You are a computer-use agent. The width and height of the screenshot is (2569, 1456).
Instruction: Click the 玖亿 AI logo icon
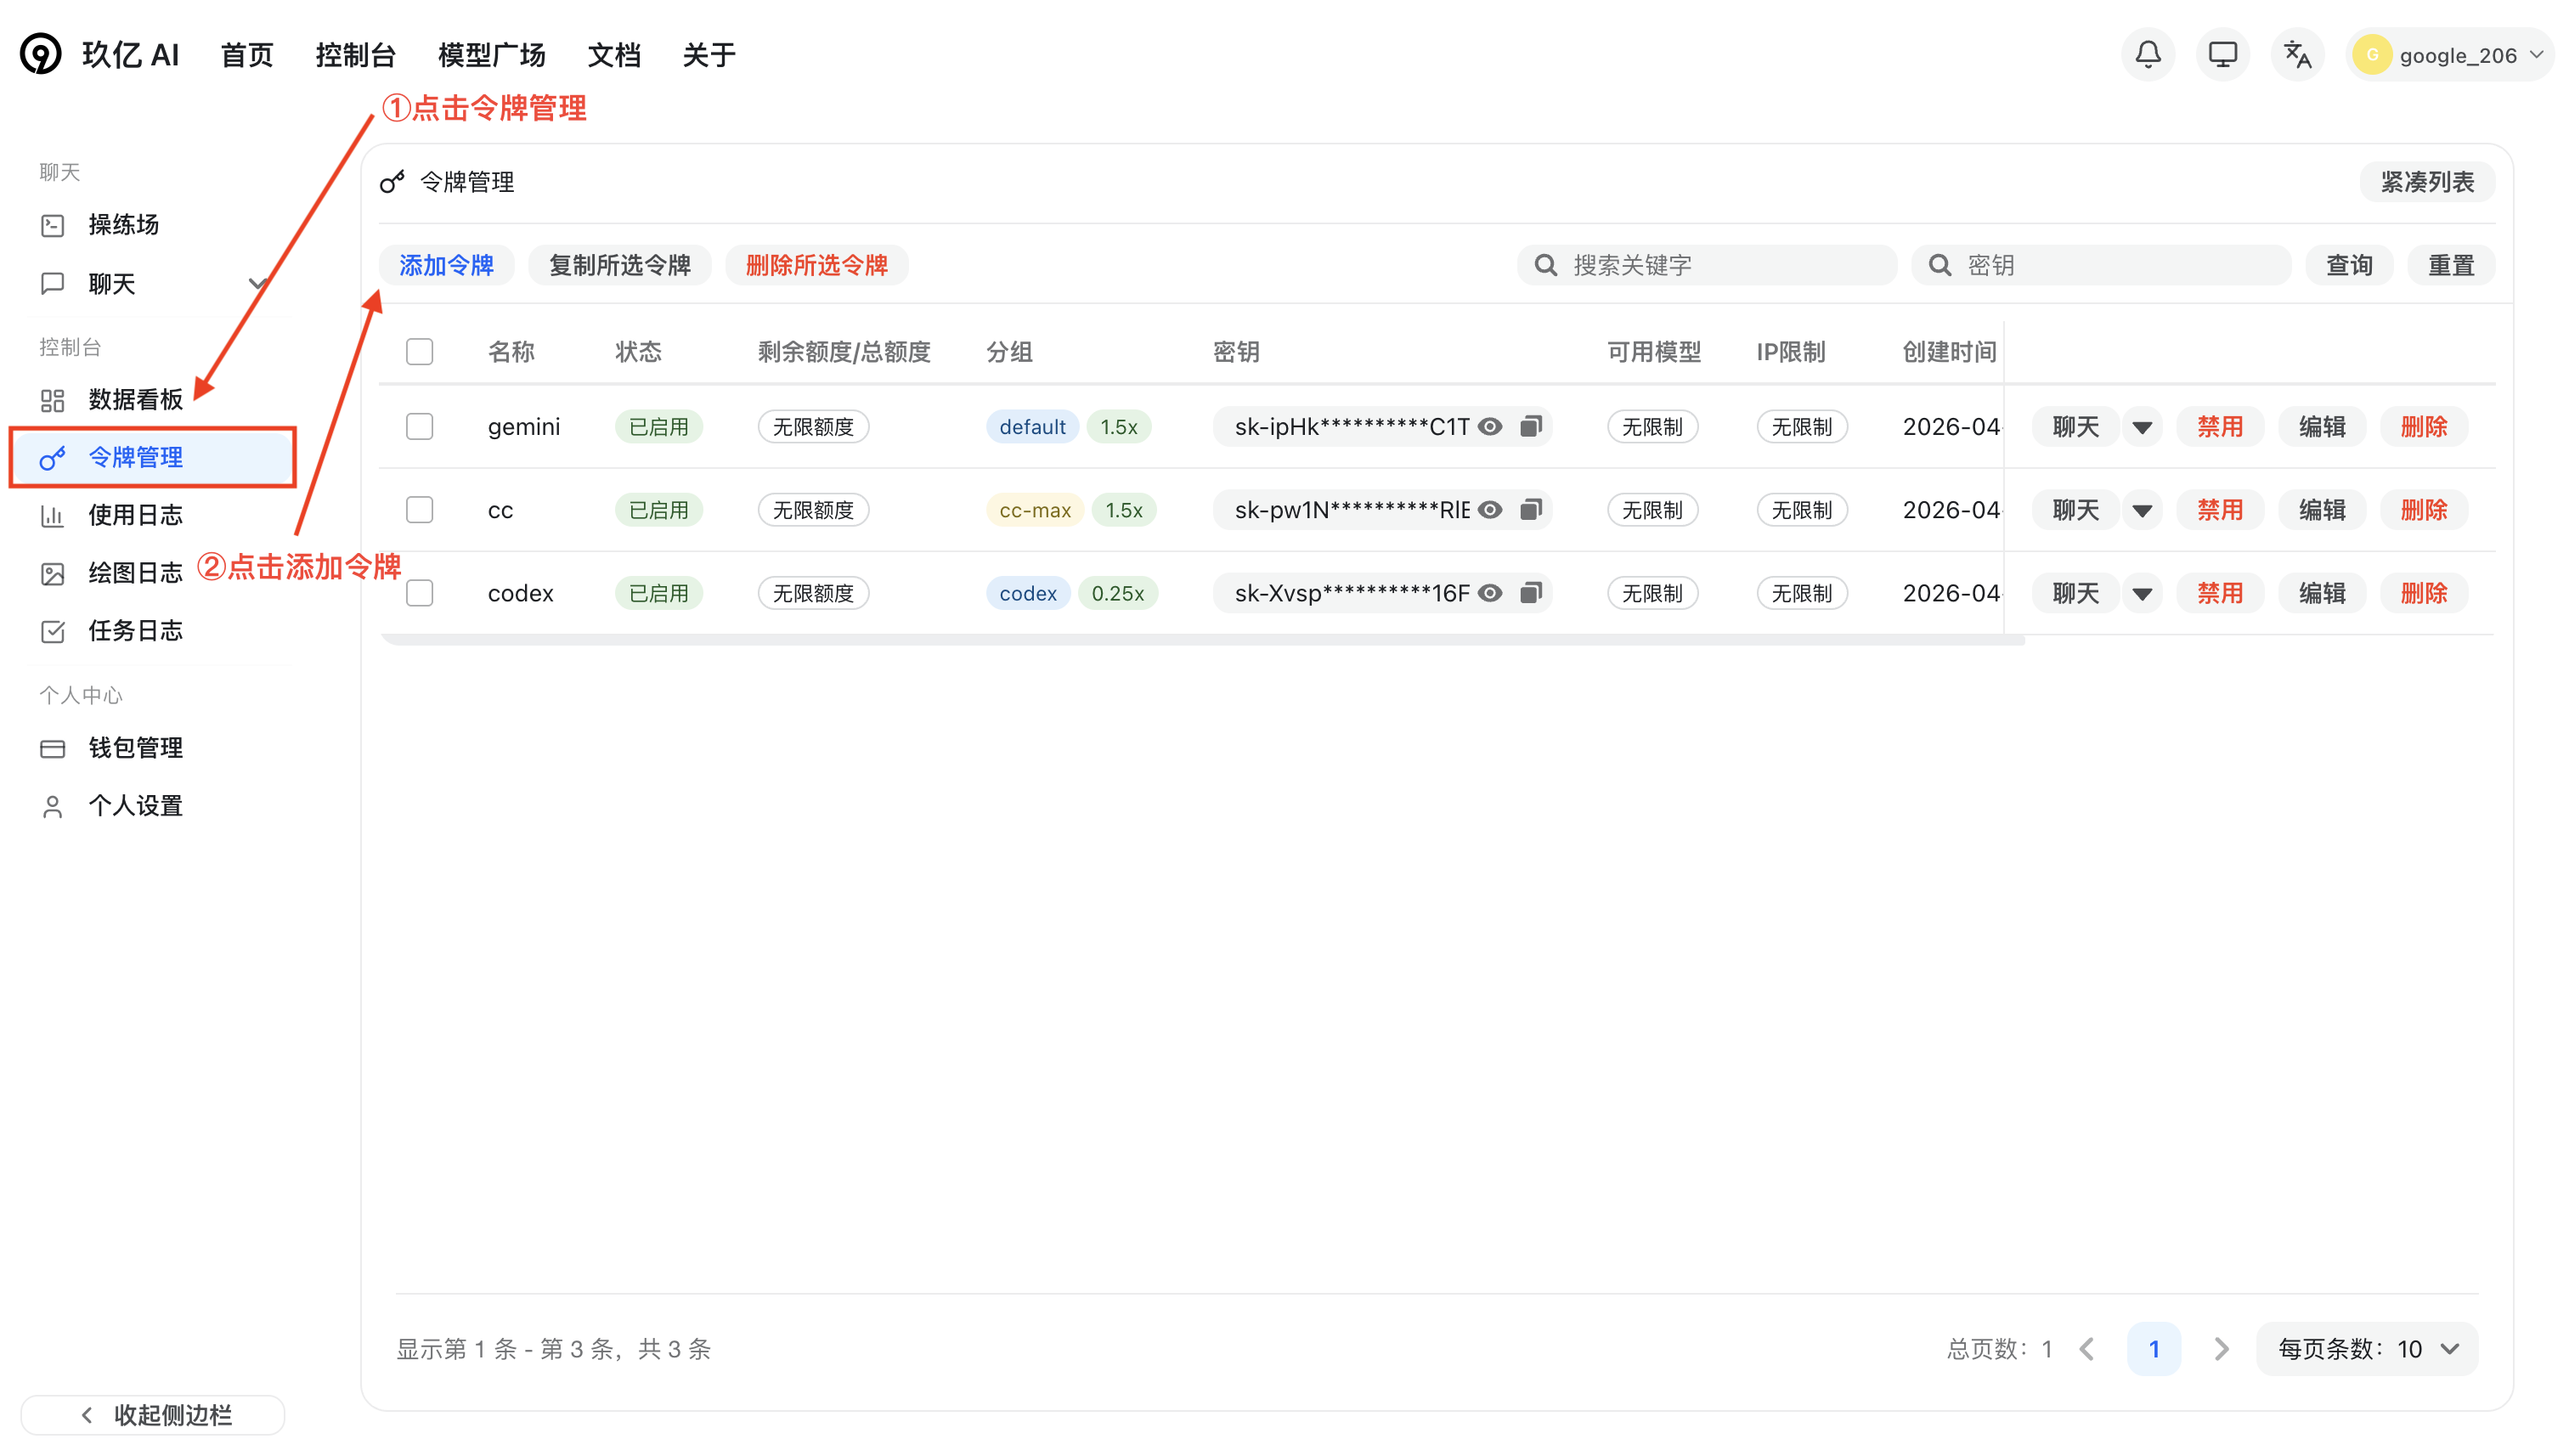coord(41,54)
